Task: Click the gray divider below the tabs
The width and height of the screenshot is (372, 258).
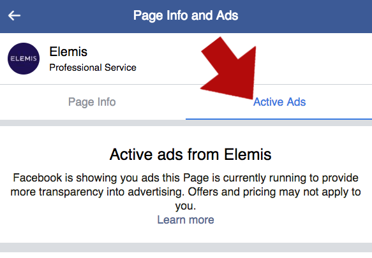Action: tap(186, 123)
